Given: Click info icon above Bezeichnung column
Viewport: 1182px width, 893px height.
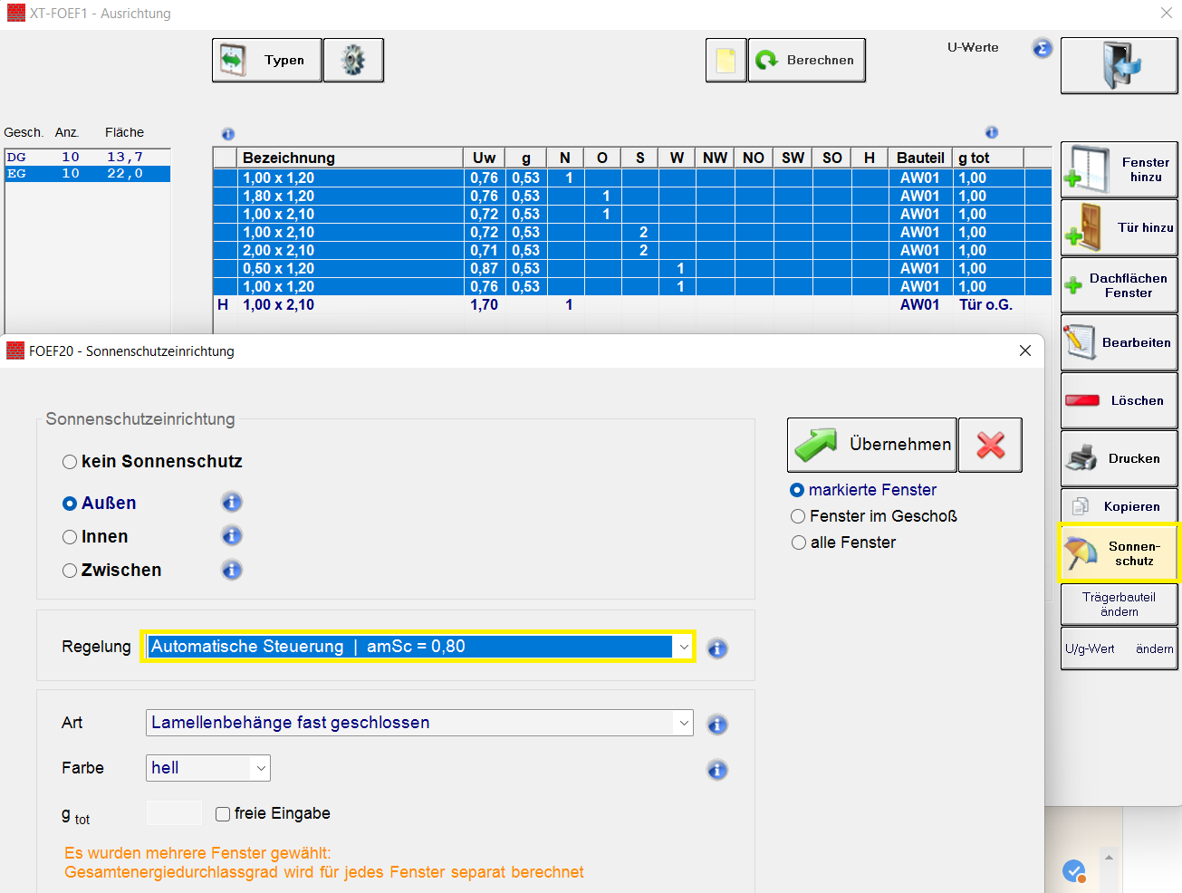Looking at the screenshot, I should (228, 134).
